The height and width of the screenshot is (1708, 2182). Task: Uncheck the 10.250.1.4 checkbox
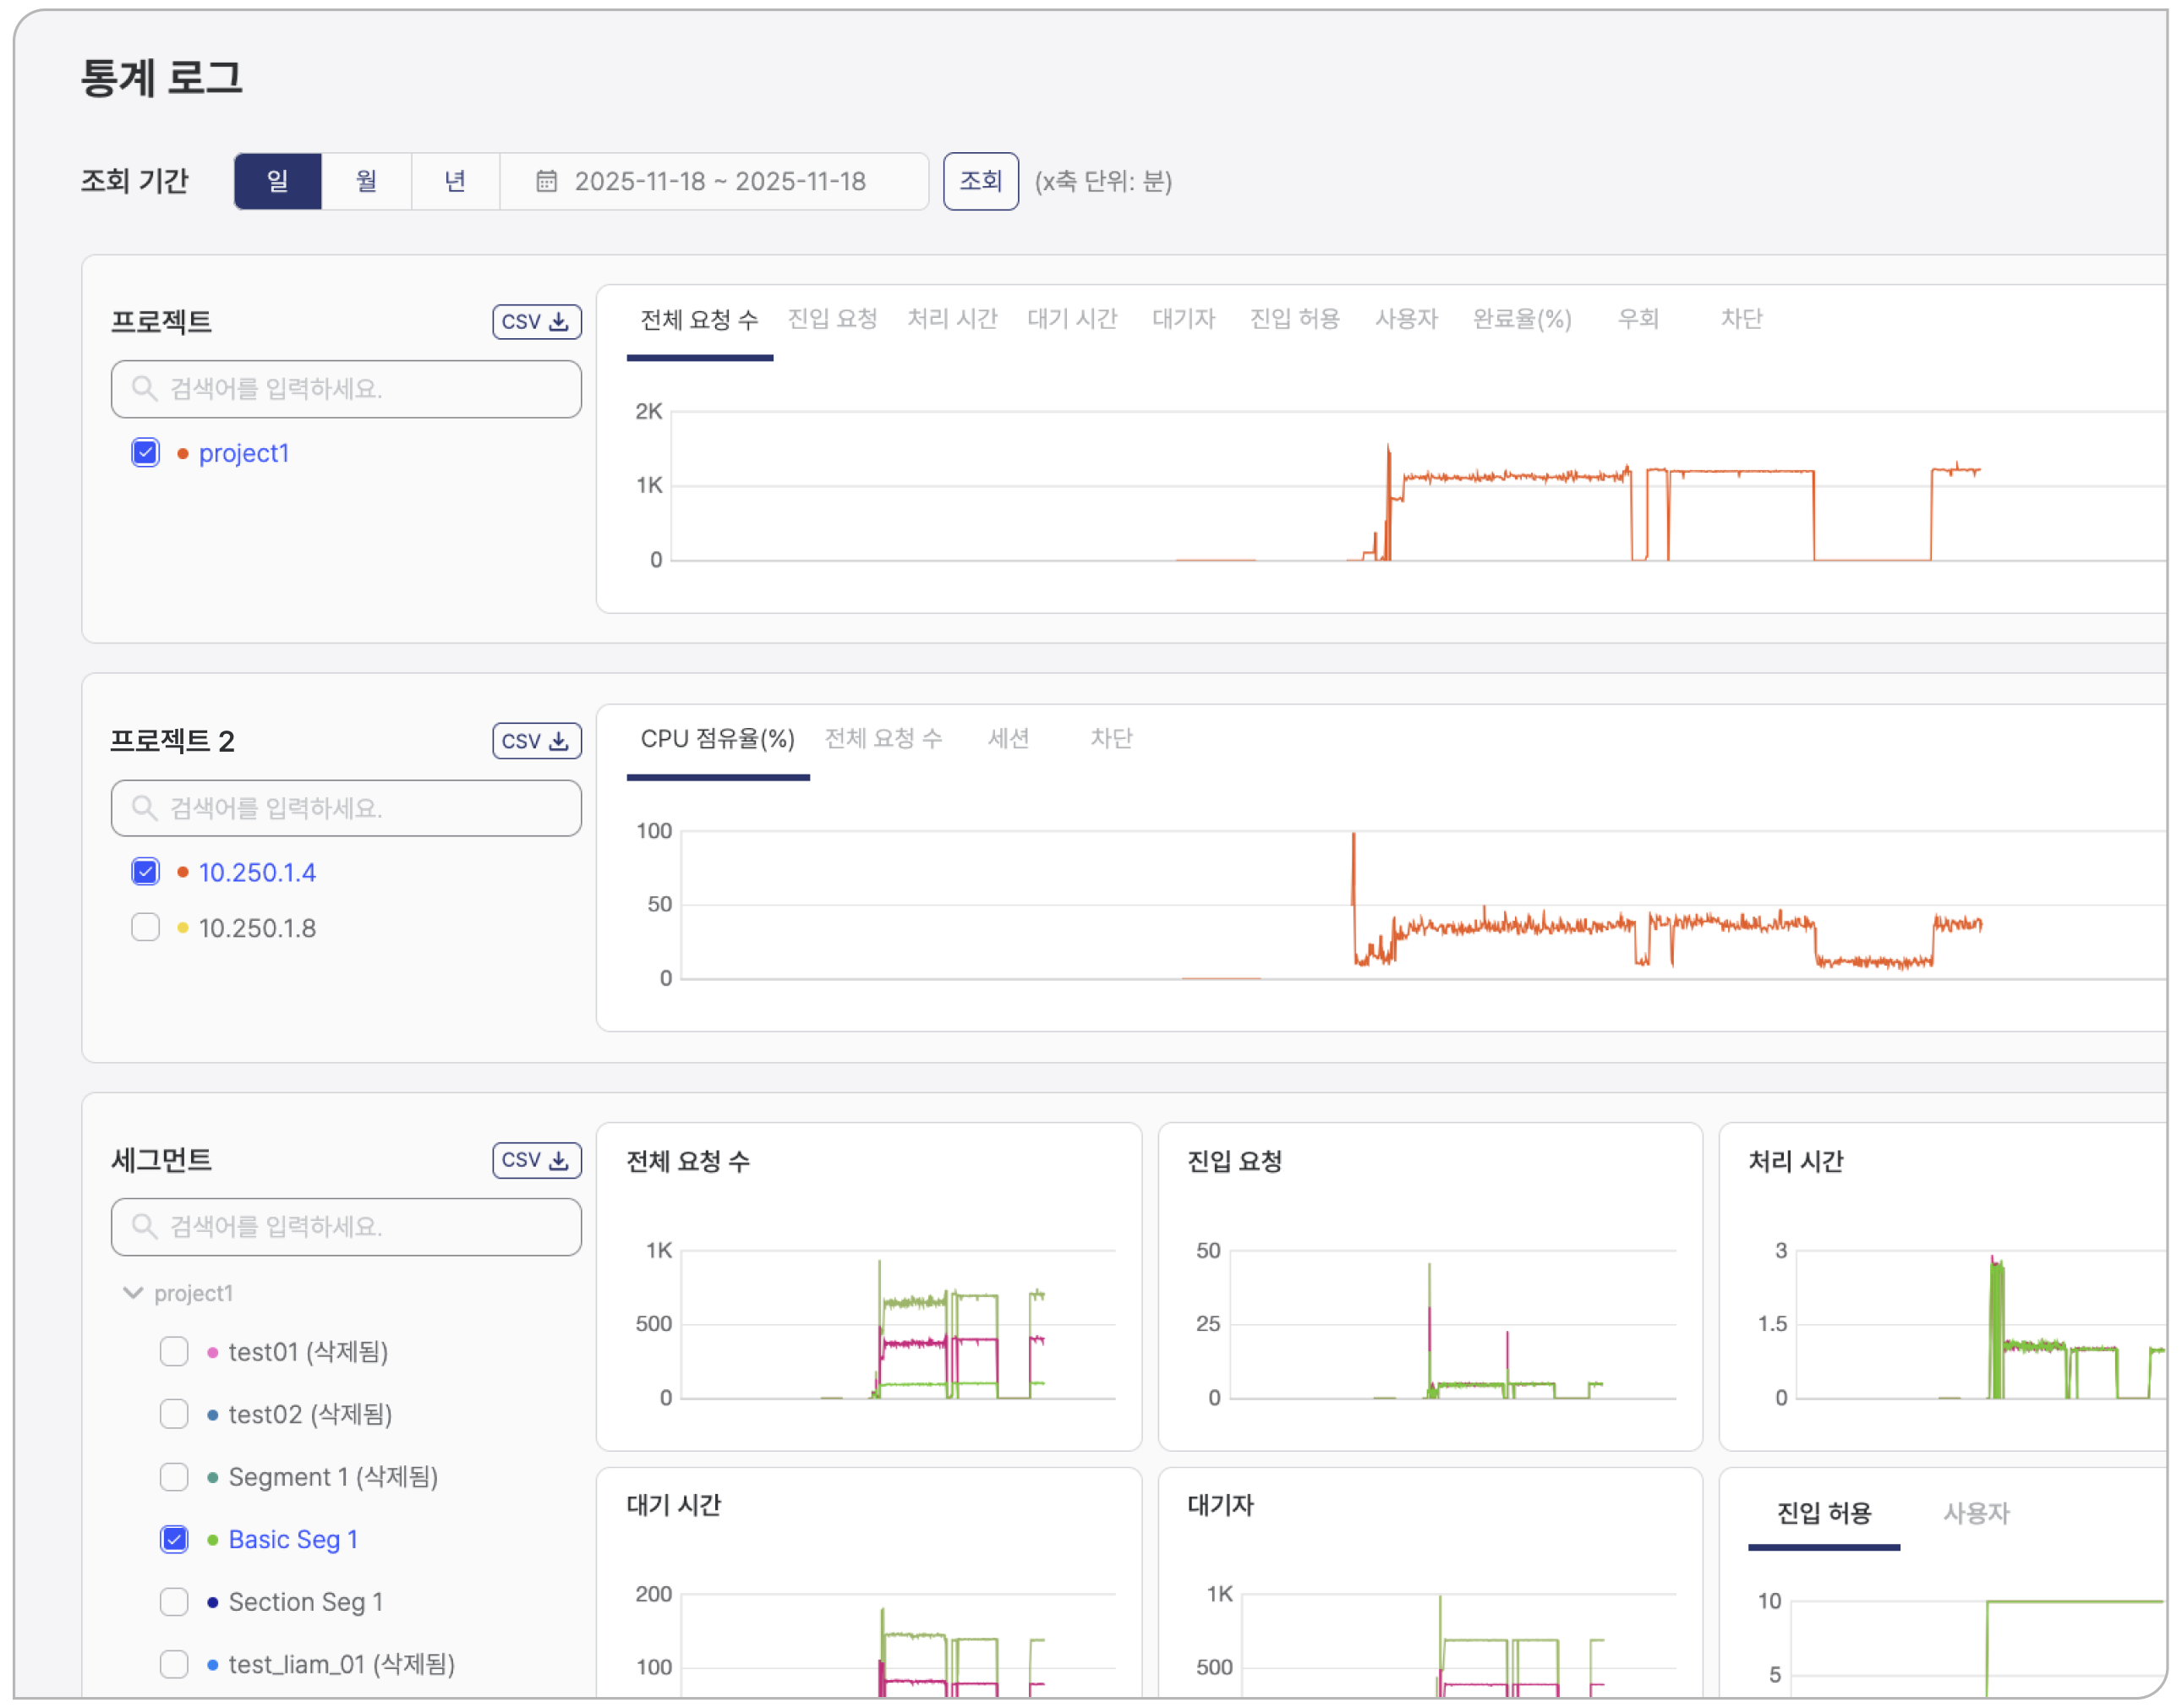pyautogui.click(x=146, y=872)
